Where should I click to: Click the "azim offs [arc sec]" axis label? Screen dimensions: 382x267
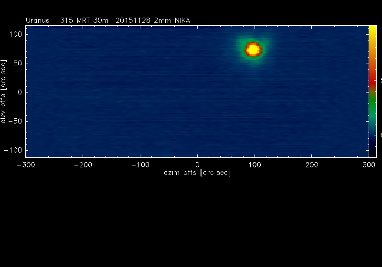tap(197, 172)
